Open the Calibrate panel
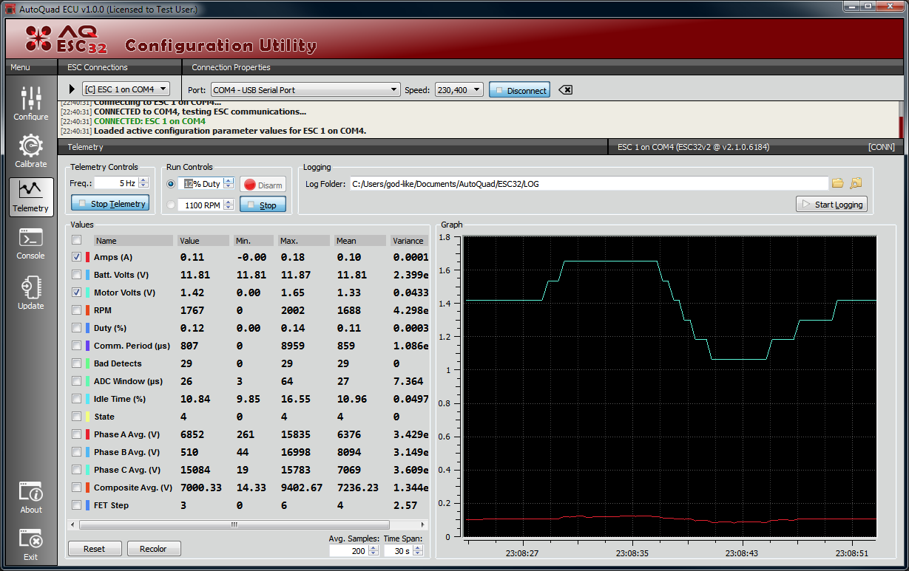 coord(30,151)
